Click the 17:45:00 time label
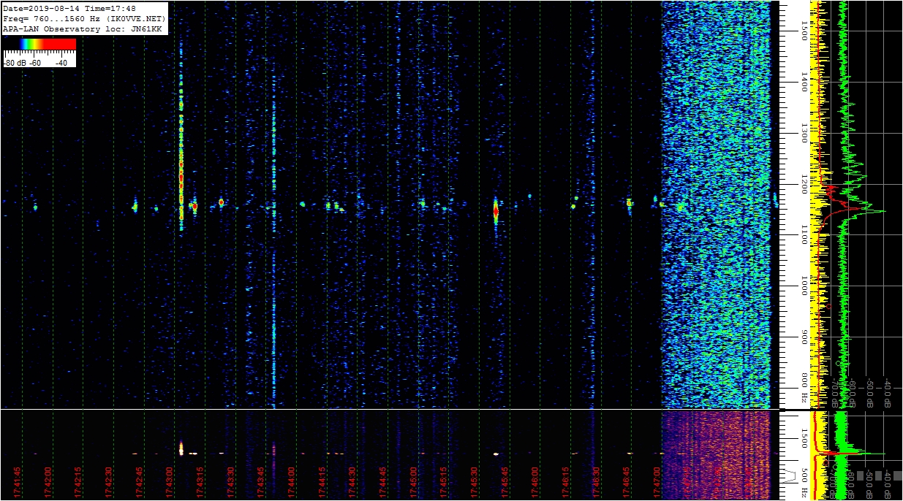 click(413, 483)
